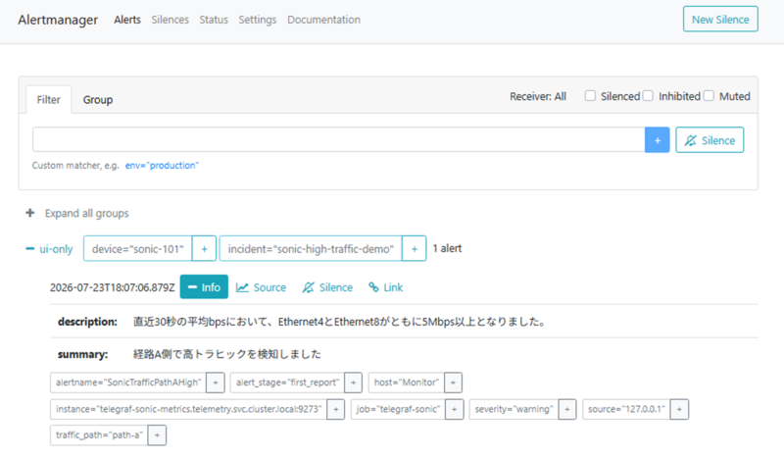Click Alertmanager brand title
This screenshot has height=459, width=784.
click(58, 20)
